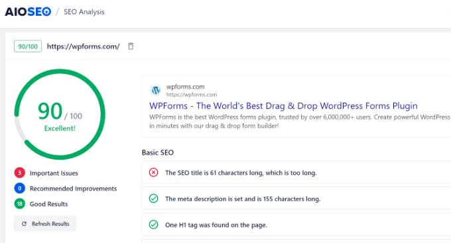Select the Recommended Improvements label
This screenshot has height=243, width=451.
point(74,189)
